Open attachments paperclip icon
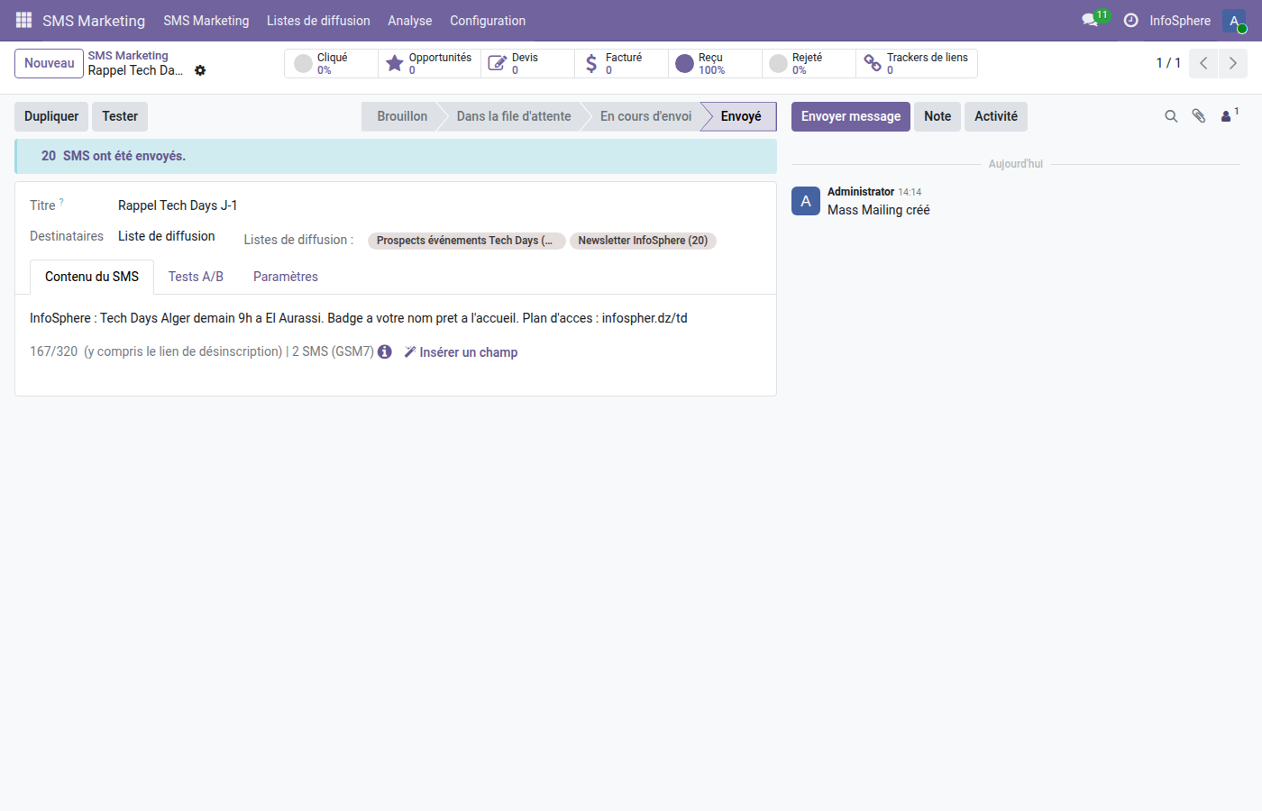 pyautogui.click(x=1199, y=116)
